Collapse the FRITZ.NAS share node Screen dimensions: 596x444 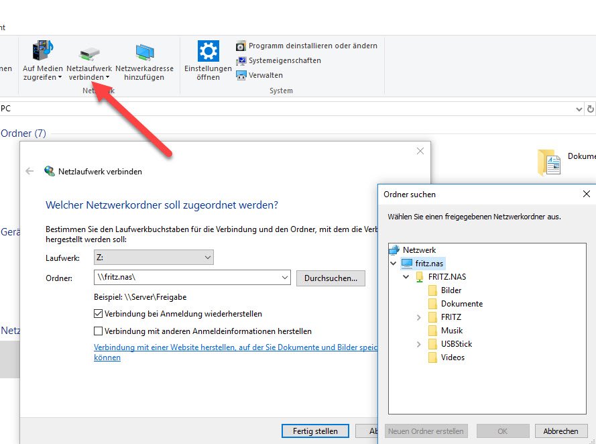point(406,277)
